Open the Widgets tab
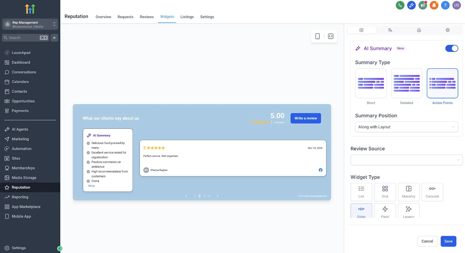The width and height of the screenshot is (465, 253). coord(167,17)
